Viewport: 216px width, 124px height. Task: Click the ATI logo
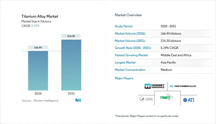click(188, 100)
